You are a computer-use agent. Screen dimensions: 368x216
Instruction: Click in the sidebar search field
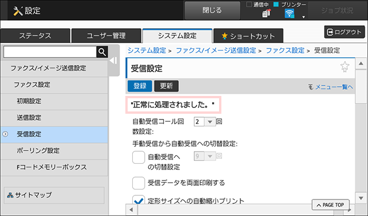click(x=50, y=52)
